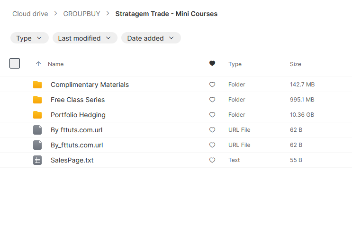The width and height of the screenshot is (352, 231).
Task: Go to the Cloud drive breadcrumb
Action: coord(30,14)
